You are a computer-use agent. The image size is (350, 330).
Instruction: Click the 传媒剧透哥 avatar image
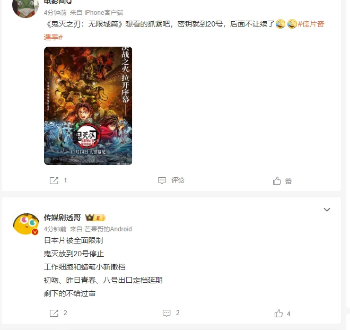[25, 223]
